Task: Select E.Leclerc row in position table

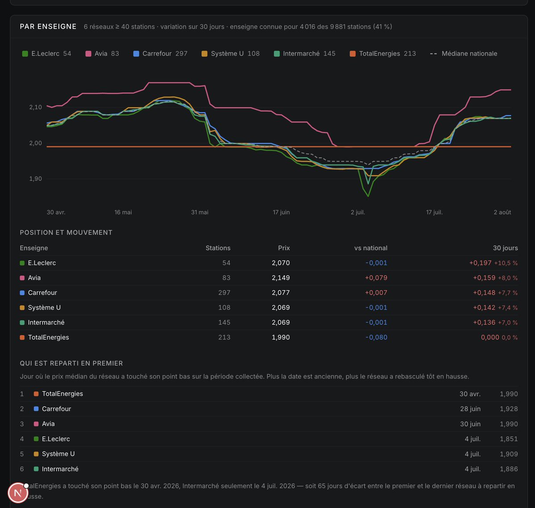Action: coord(269,263)
